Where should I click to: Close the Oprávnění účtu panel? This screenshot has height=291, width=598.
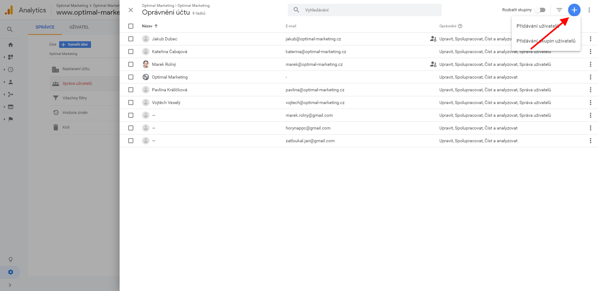pyautogui.click(x=131, y=10)
